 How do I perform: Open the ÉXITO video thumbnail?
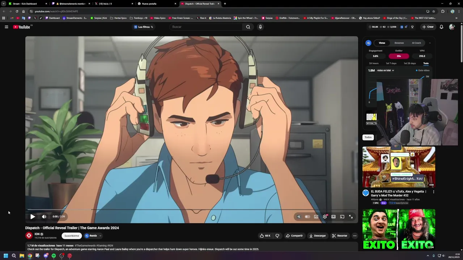[x=399, y=229]
